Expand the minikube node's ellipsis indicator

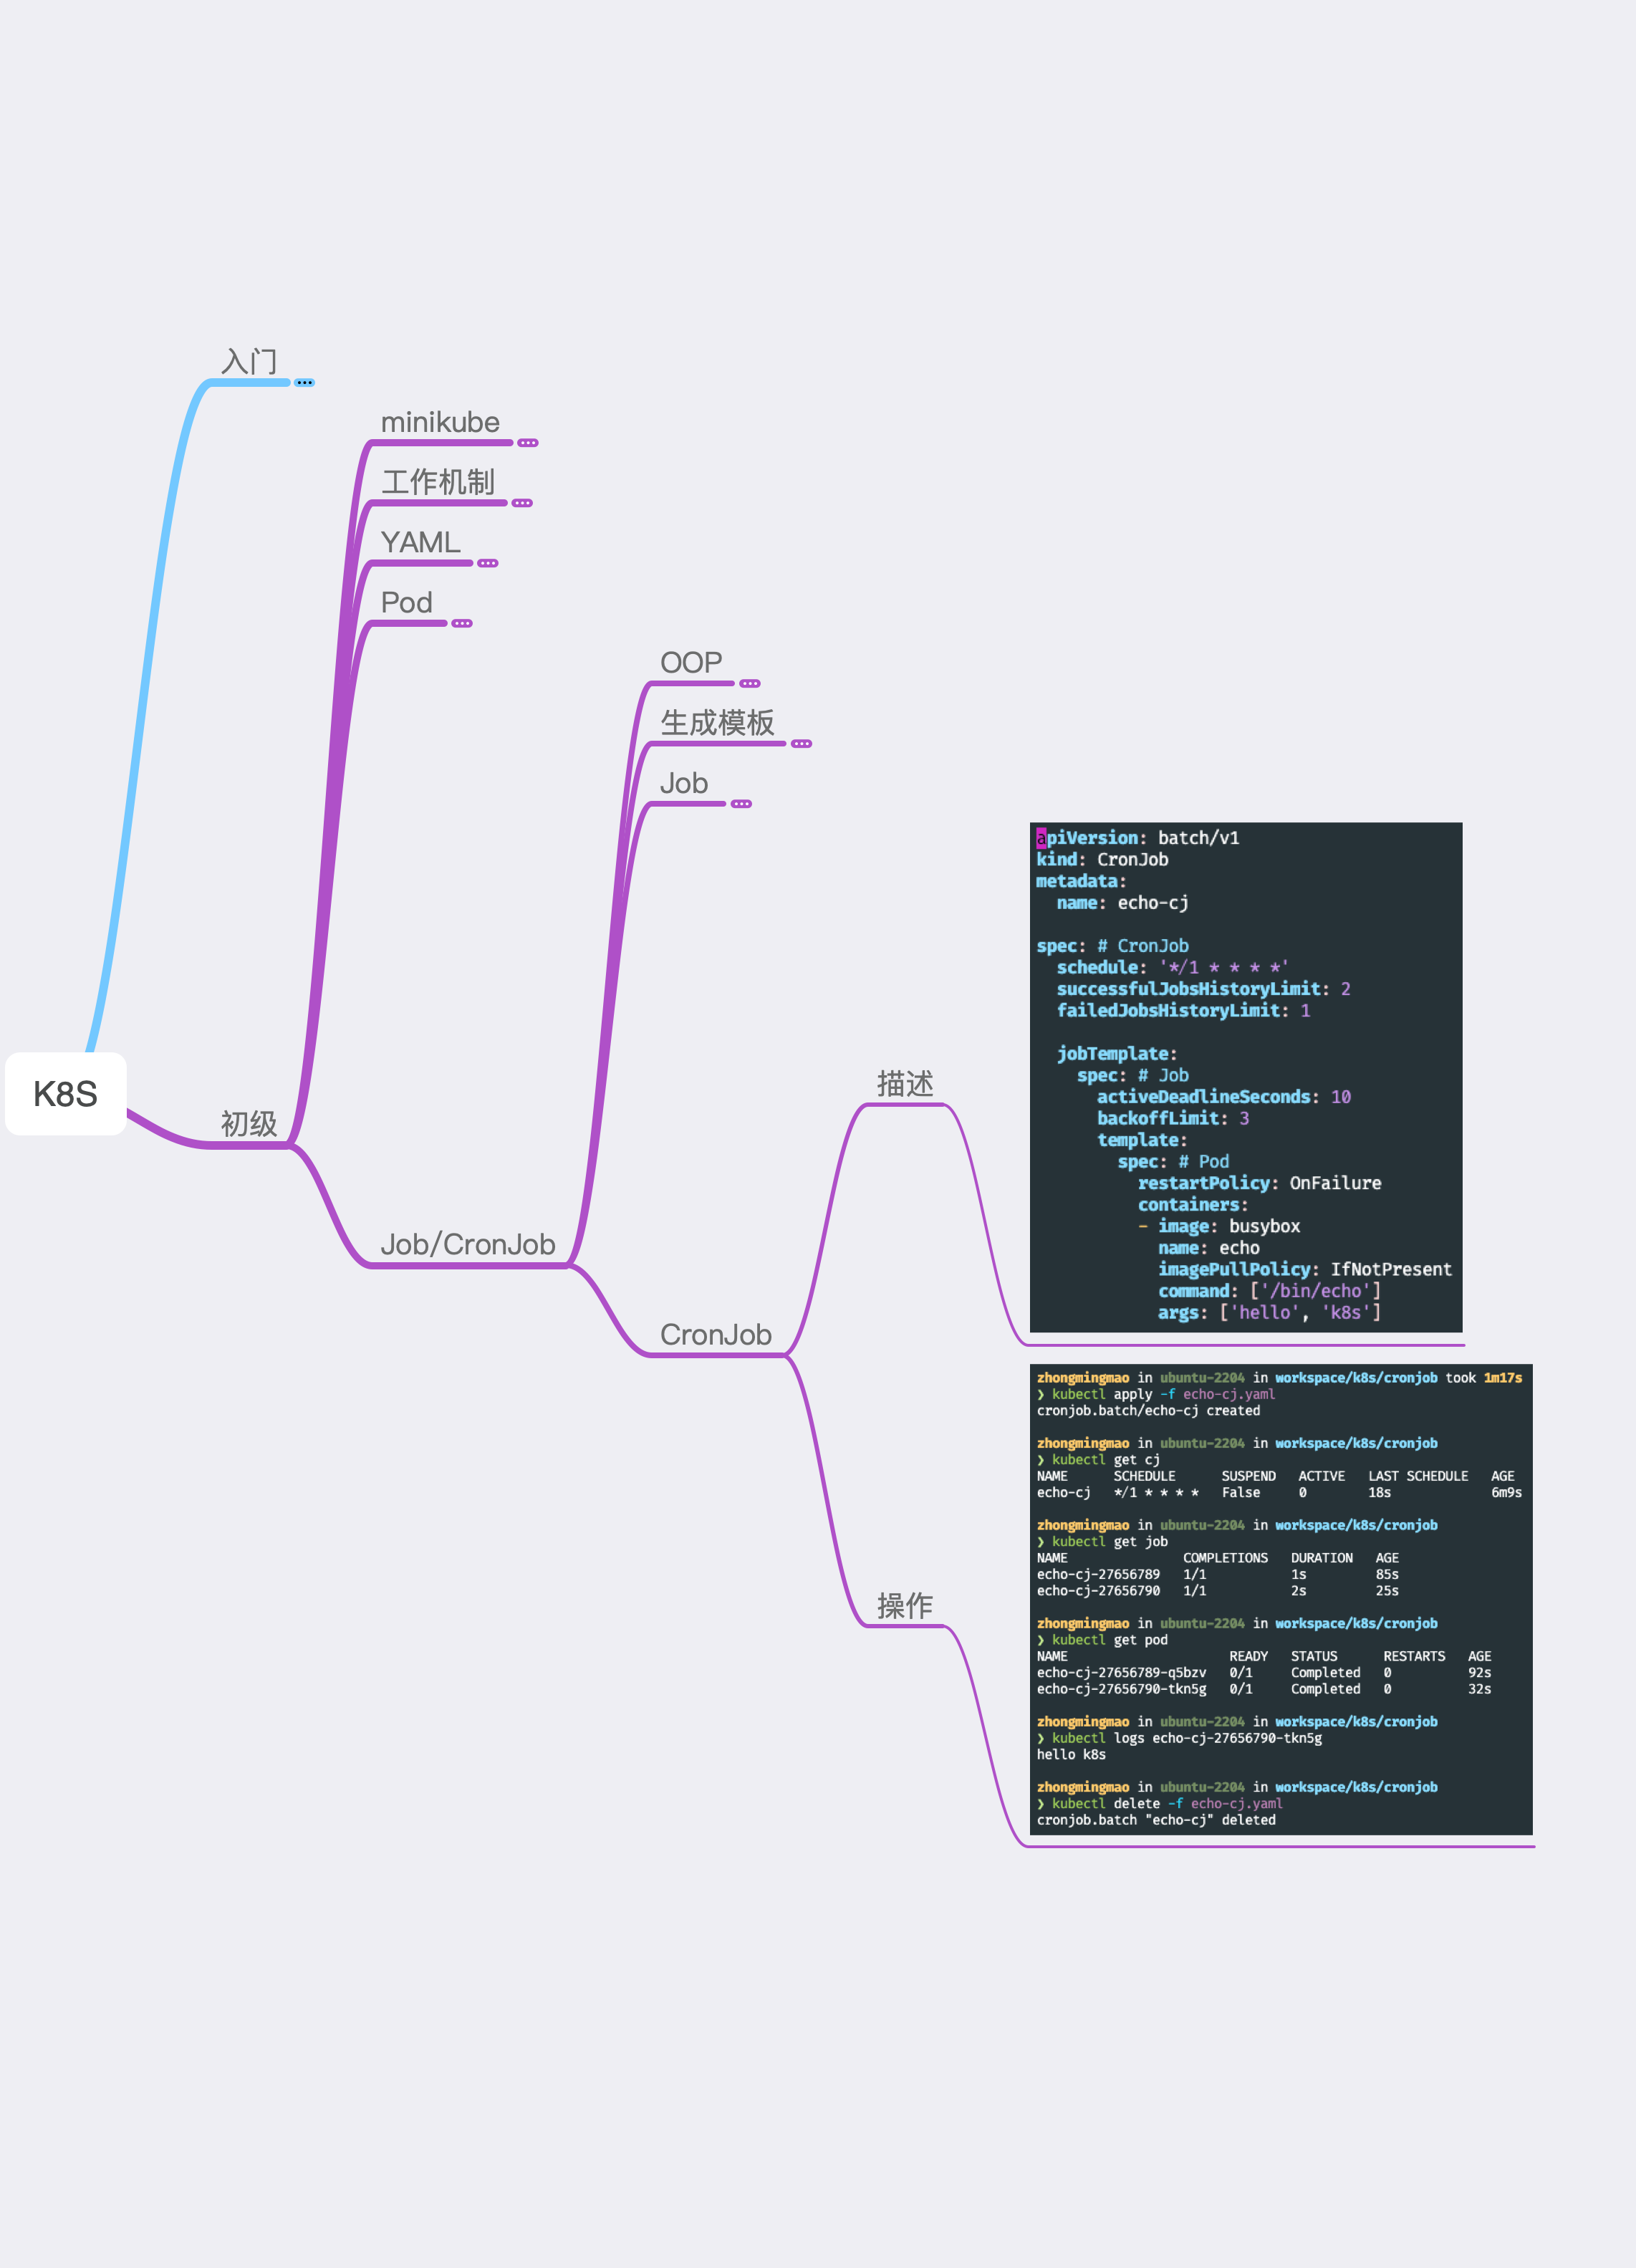(x=528, y=443)
